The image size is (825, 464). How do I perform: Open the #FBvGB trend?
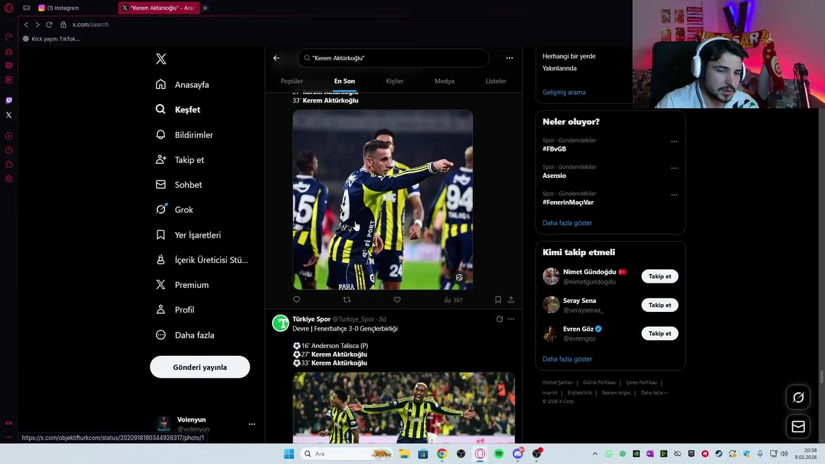point(554,149)
